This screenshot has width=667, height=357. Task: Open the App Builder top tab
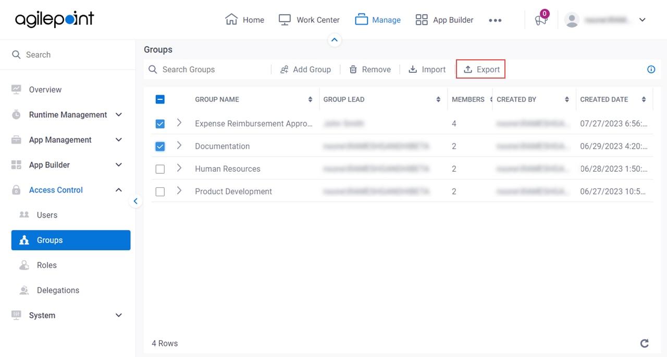(x=444, y=20)
